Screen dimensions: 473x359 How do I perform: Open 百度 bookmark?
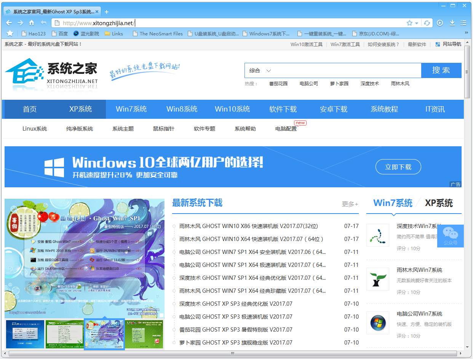(59, 34)
